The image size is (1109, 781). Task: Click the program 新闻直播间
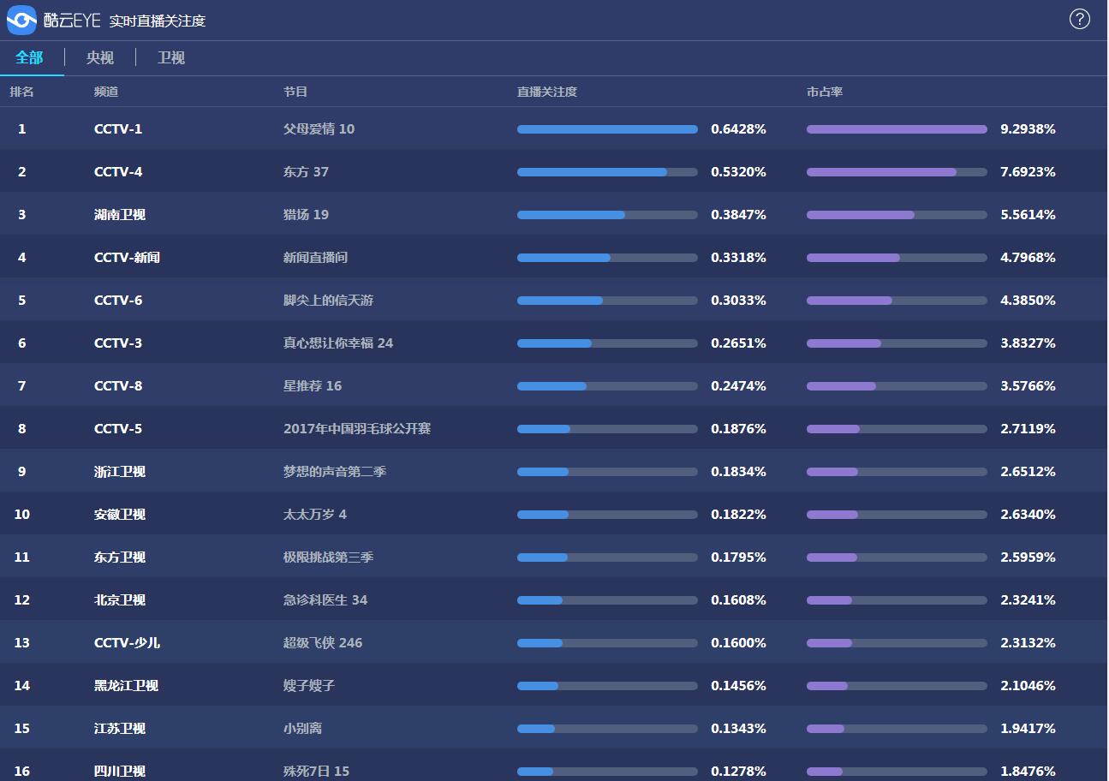pyautogui.click(x=315, y=258)
